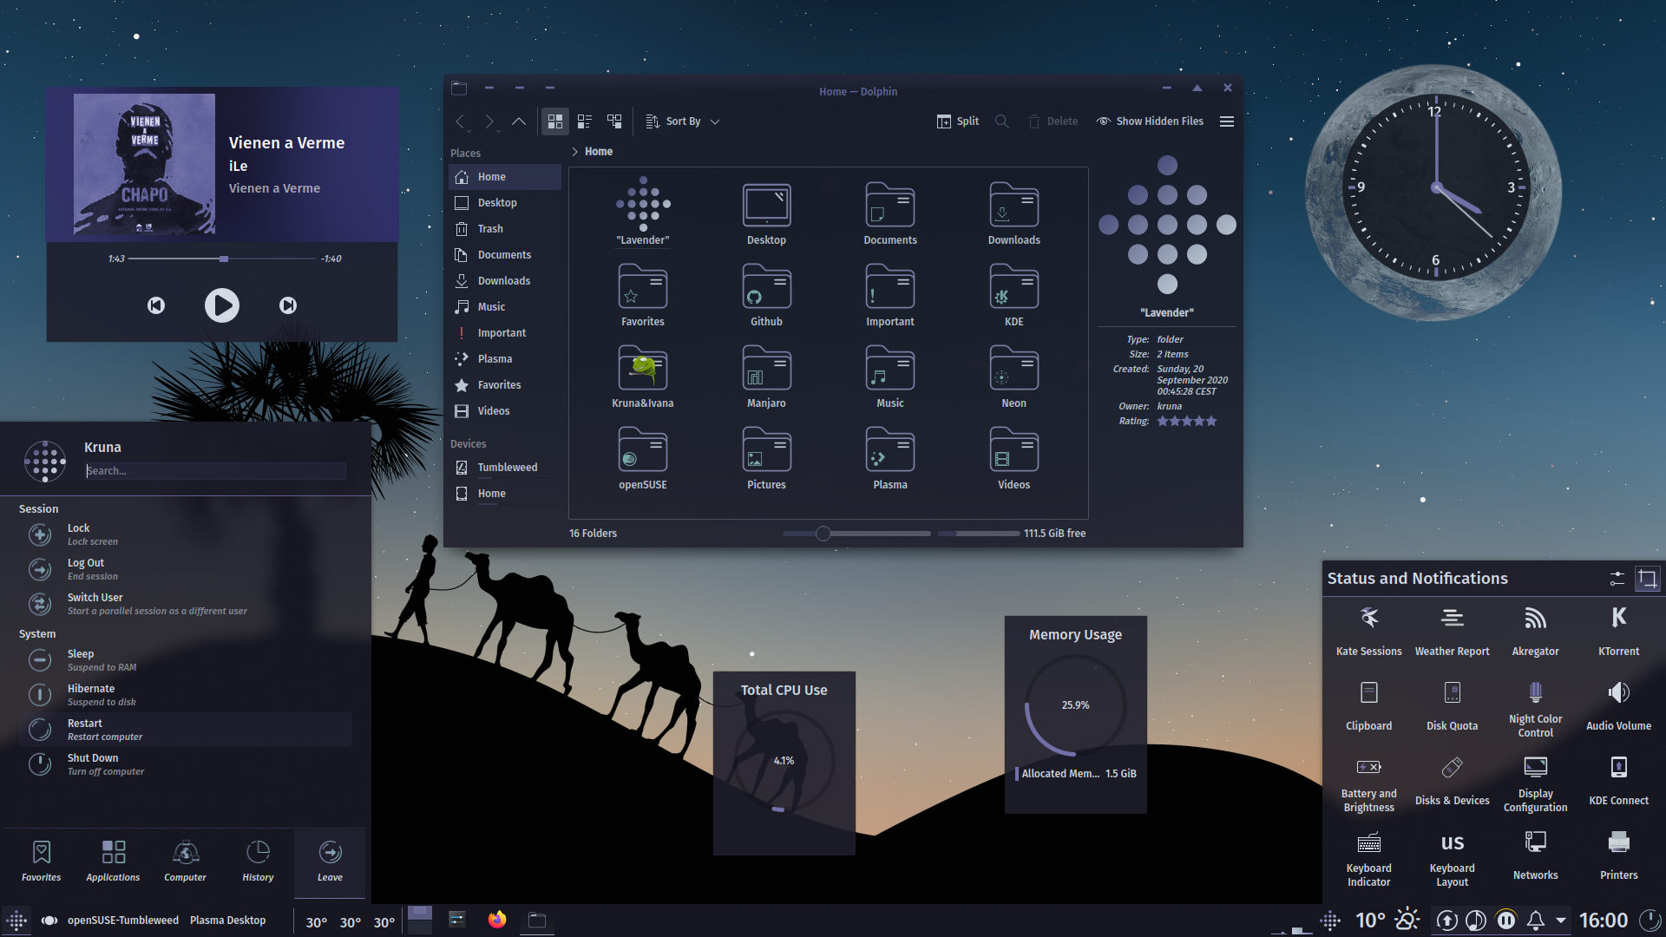Viewport: 1666px width, 937px height.
Task: Open Tumbleweed device in Dolphin
Action: click(x=505, y=468)
